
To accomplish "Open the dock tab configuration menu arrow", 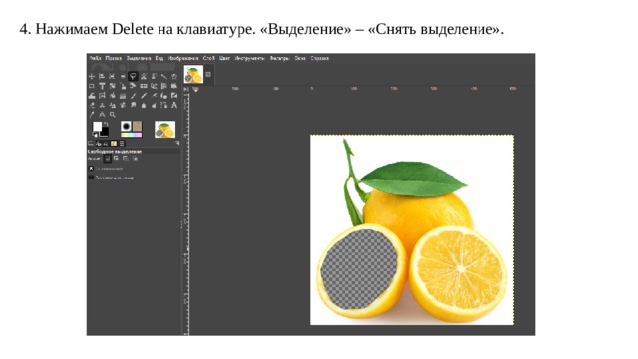I will coord(177,143).
